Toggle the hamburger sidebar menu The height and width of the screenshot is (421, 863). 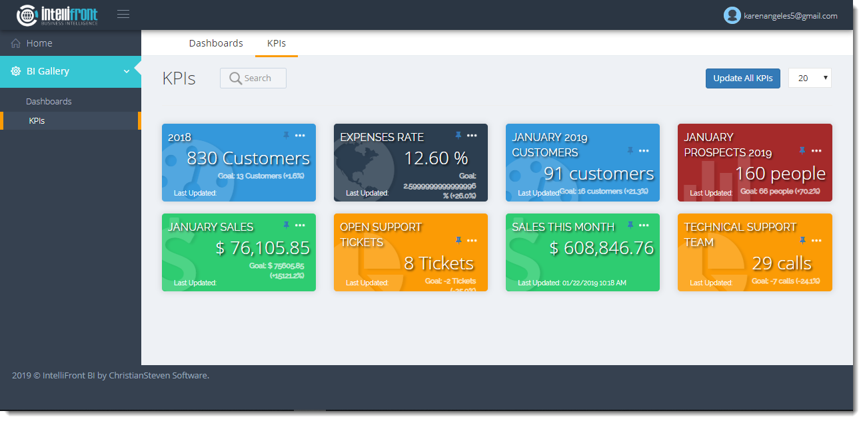click(x=123, y=14)
